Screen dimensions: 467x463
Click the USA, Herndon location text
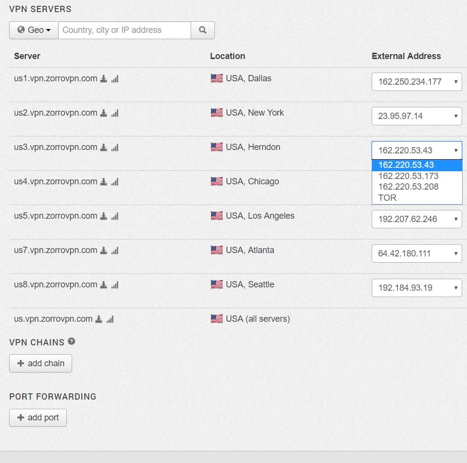253,147
